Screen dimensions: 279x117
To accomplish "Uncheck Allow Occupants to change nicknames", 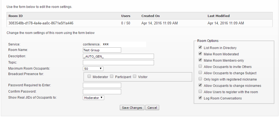I will pos(200,85).
